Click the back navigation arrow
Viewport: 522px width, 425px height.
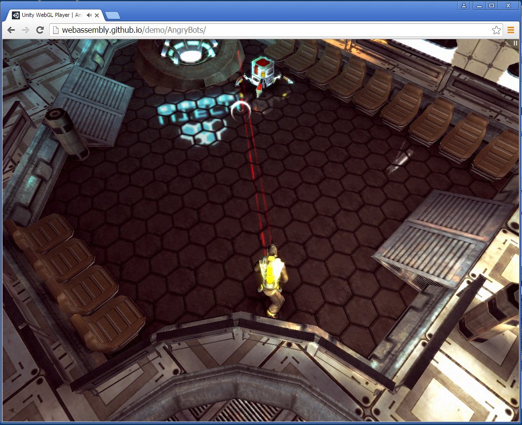11,30
